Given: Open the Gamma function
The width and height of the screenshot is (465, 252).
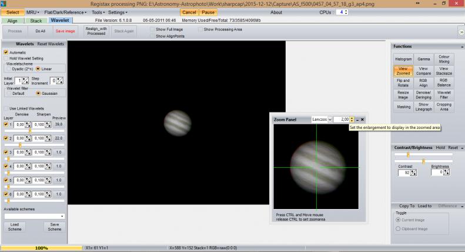Looking at the screenshot, I should 423,59.
